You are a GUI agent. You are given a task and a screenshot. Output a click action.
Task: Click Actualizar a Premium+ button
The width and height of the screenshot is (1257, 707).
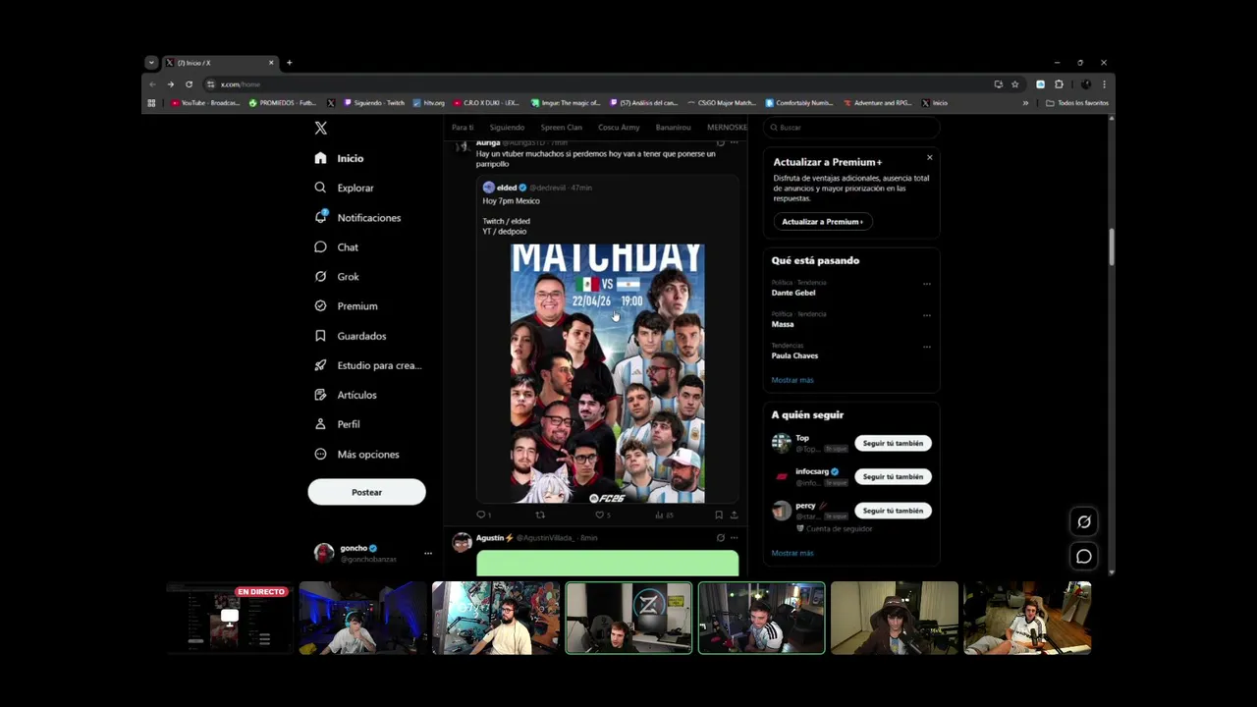pos(822,222)
